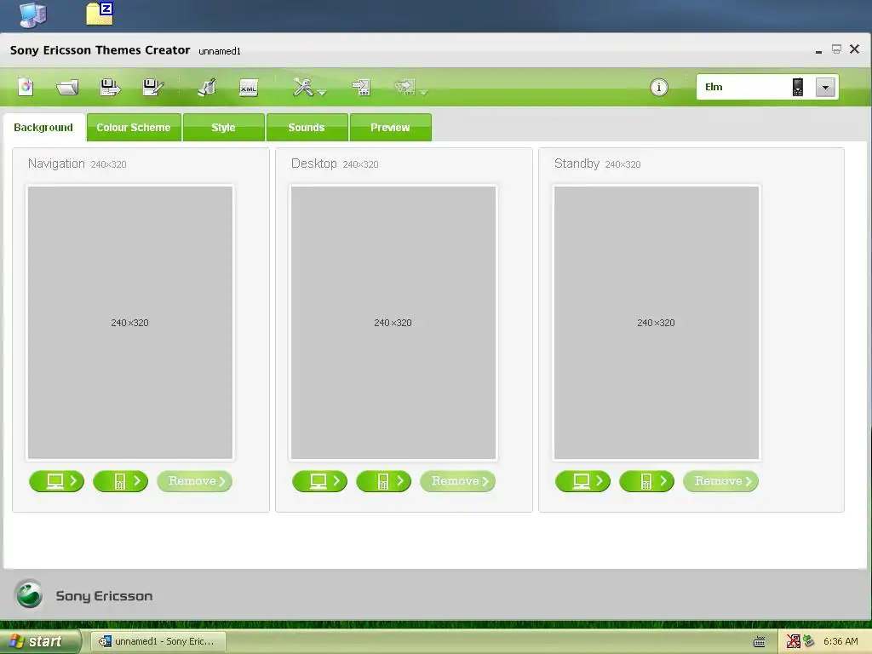872x654 pixels.
Task: Go to the Preview tab
Action: pyautogui.click(x=390, y=128)
